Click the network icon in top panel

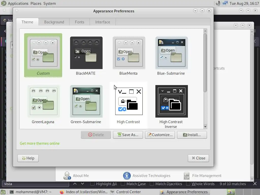tap(225, 4)
